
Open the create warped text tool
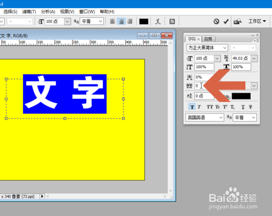[158, 21]
